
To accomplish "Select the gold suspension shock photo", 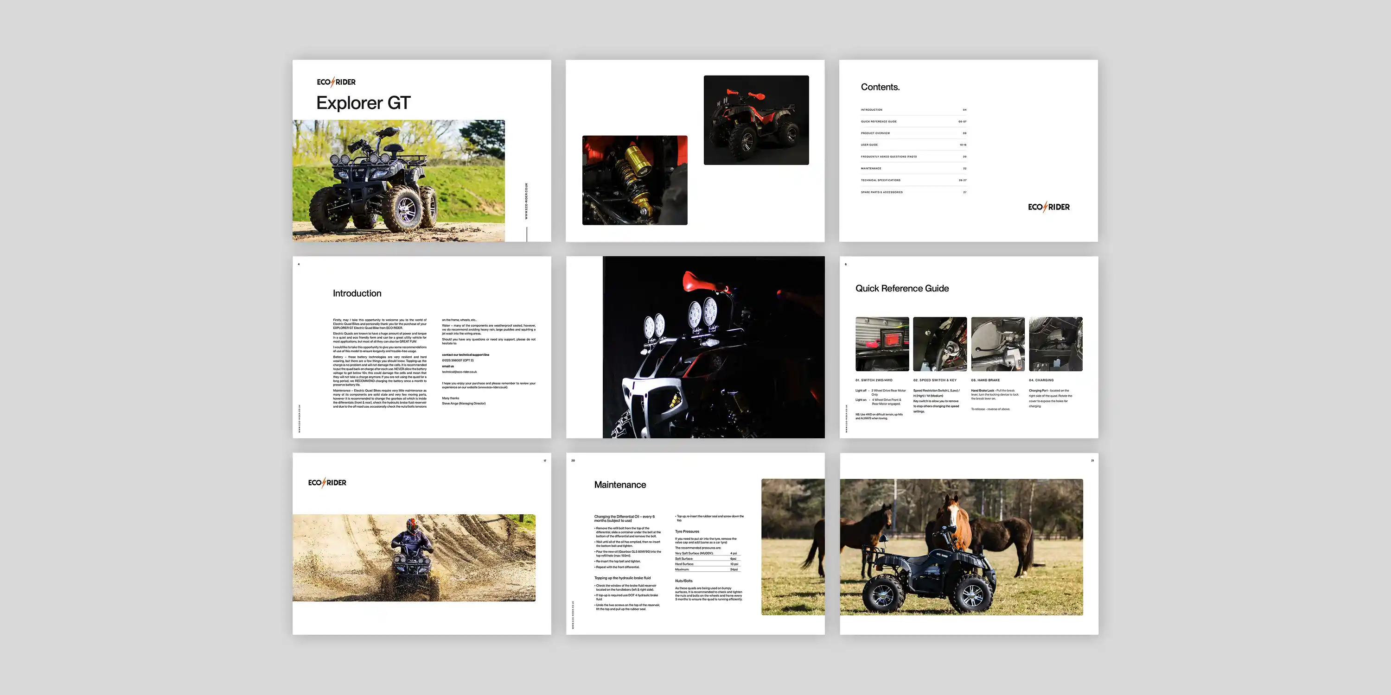I will pos(634,180).
